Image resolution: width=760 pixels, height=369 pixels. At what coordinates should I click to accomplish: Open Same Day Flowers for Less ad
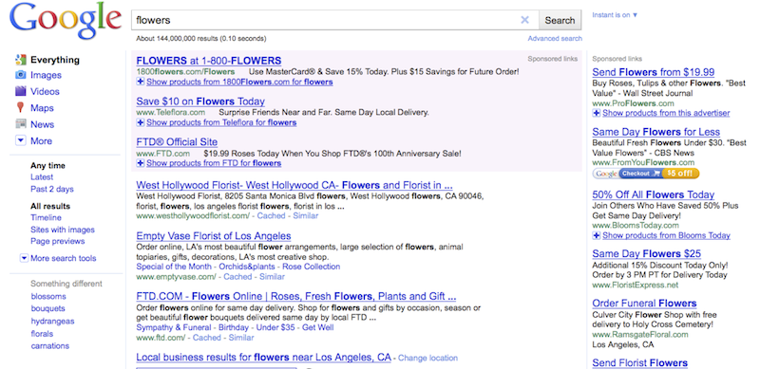[655, 132]
